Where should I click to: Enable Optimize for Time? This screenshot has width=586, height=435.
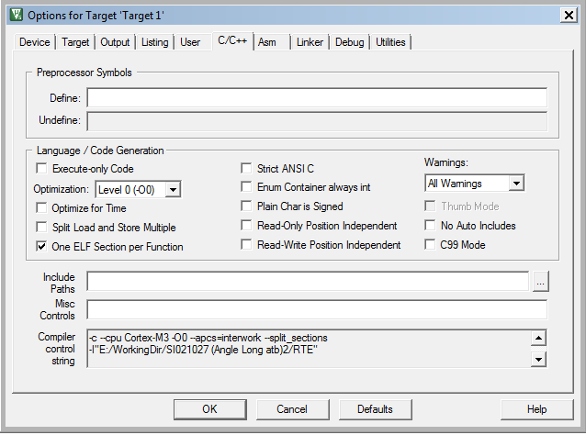41,207
